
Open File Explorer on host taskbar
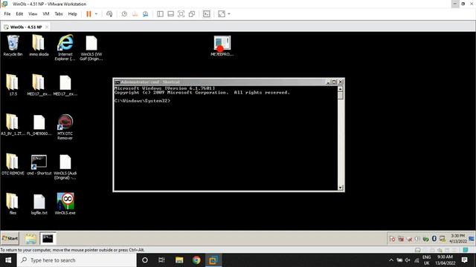click(x=179, y=260)
